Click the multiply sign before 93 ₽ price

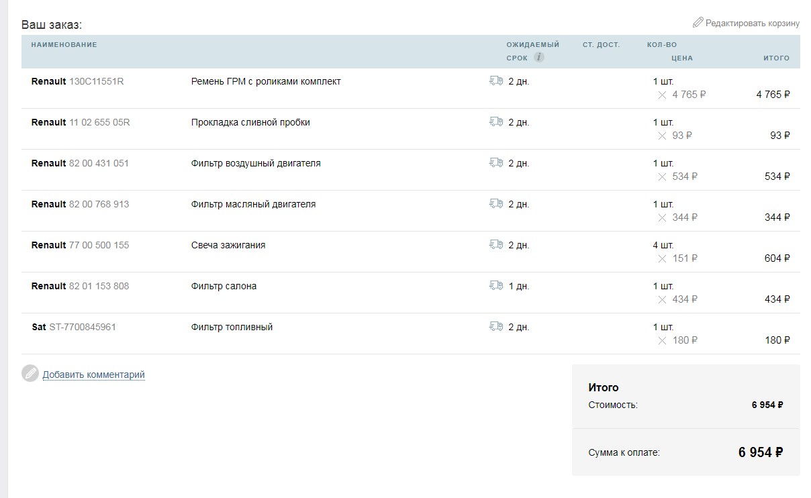663,136
